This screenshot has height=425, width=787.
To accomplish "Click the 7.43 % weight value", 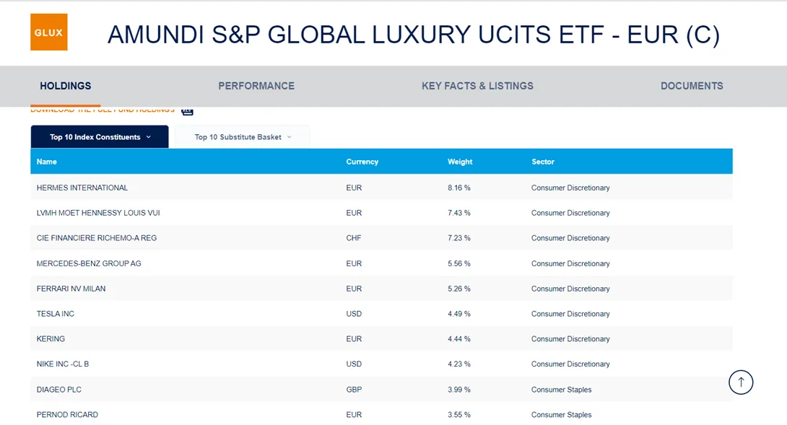I will pyautogui.click(x=459, y=213).
